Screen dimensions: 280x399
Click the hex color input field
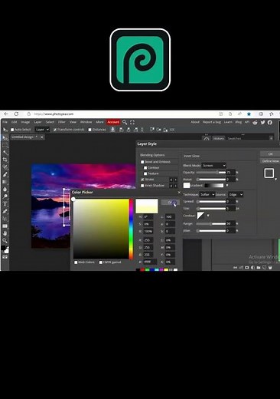[150, 262]
